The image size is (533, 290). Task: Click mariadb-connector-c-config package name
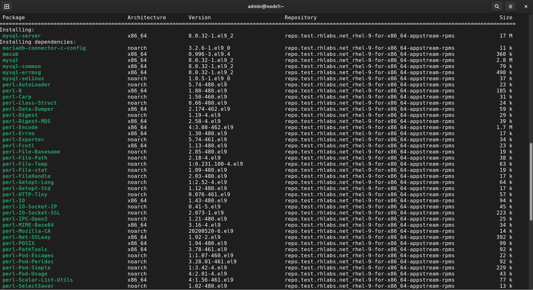[44, 48]
